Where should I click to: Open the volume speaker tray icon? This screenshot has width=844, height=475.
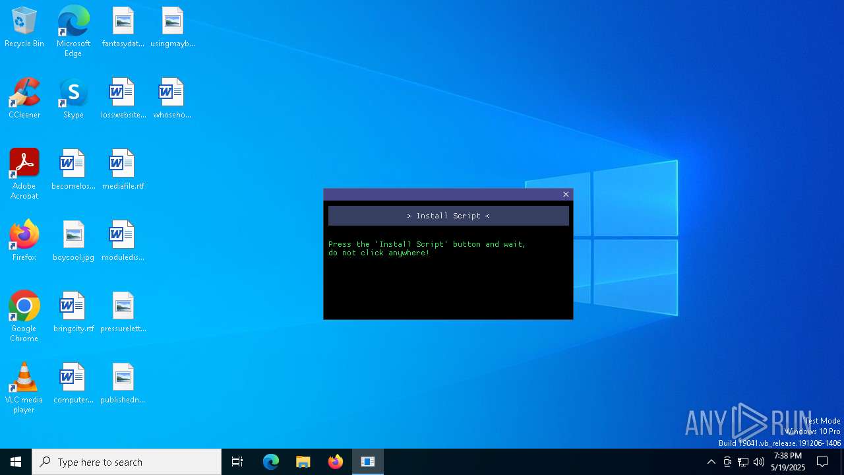759,462
